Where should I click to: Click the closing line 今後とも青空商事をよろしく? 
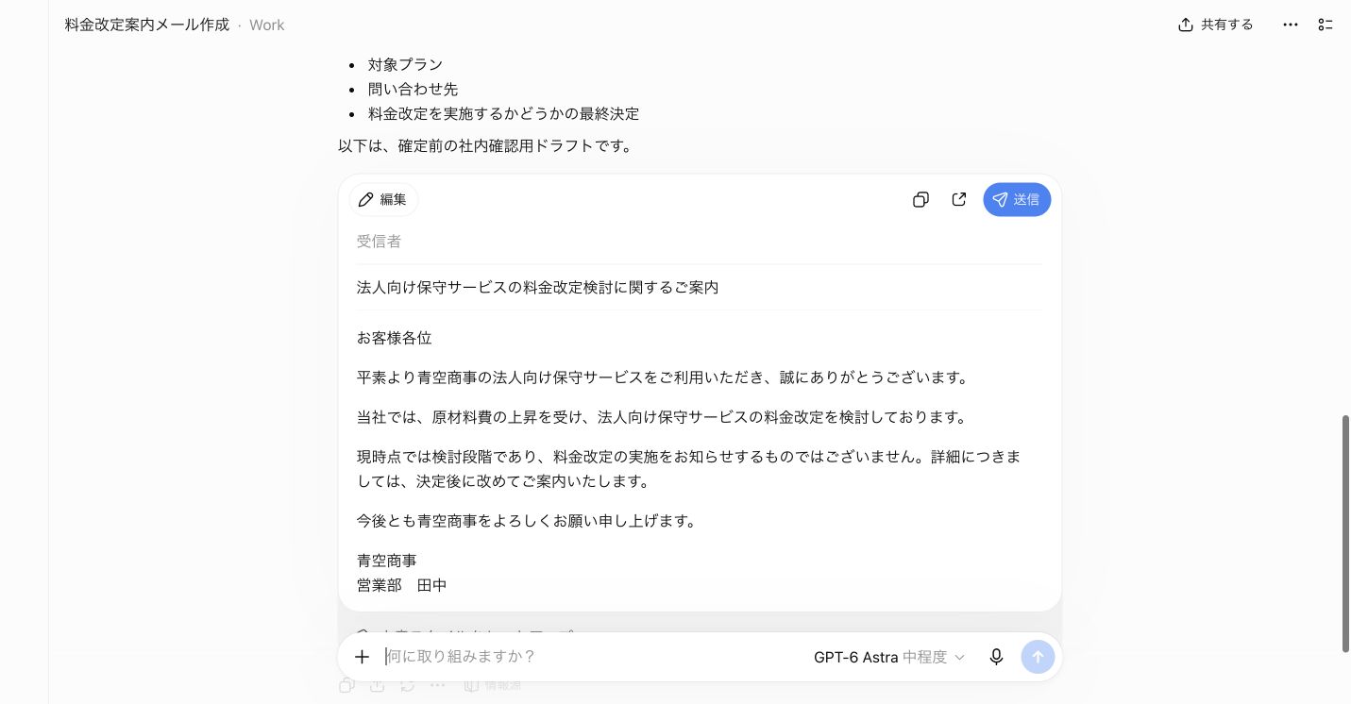click(529, 521)
